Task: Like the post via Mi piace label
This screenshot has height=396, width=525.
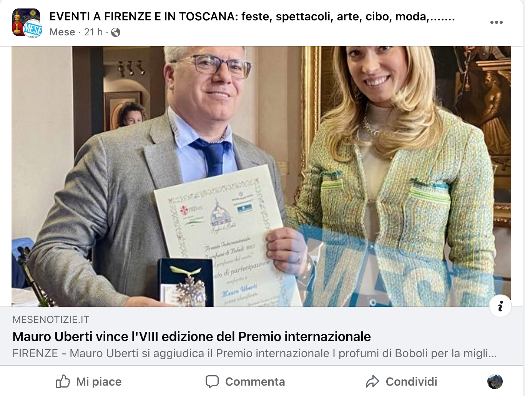Action: point(99,381)
